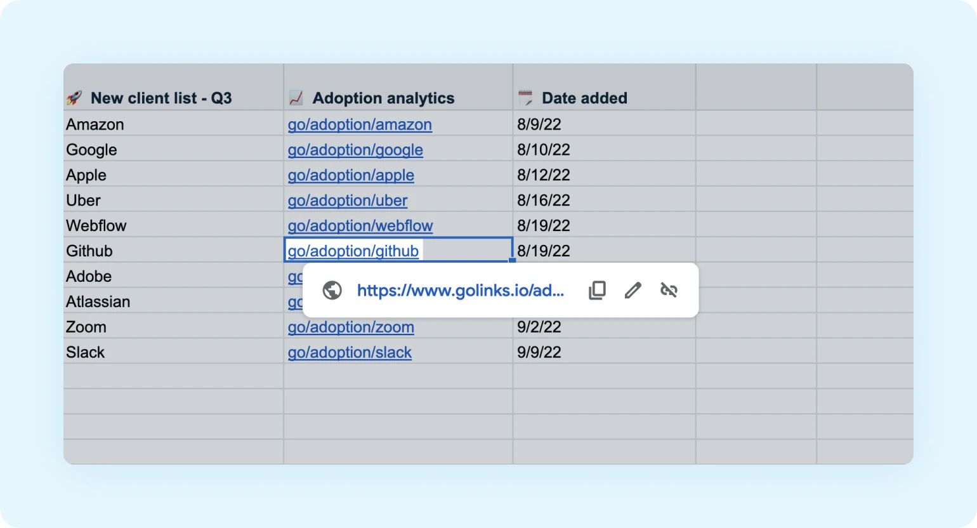Open the go/adoption/webflow link
The image size is (977, 528).
point(360,225)
